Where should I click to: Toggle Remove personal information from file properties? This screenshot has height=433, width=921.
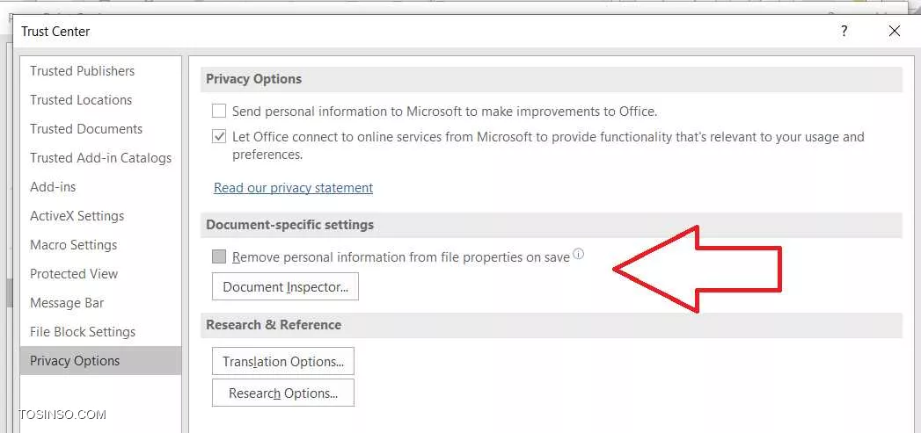click(219, 257)
